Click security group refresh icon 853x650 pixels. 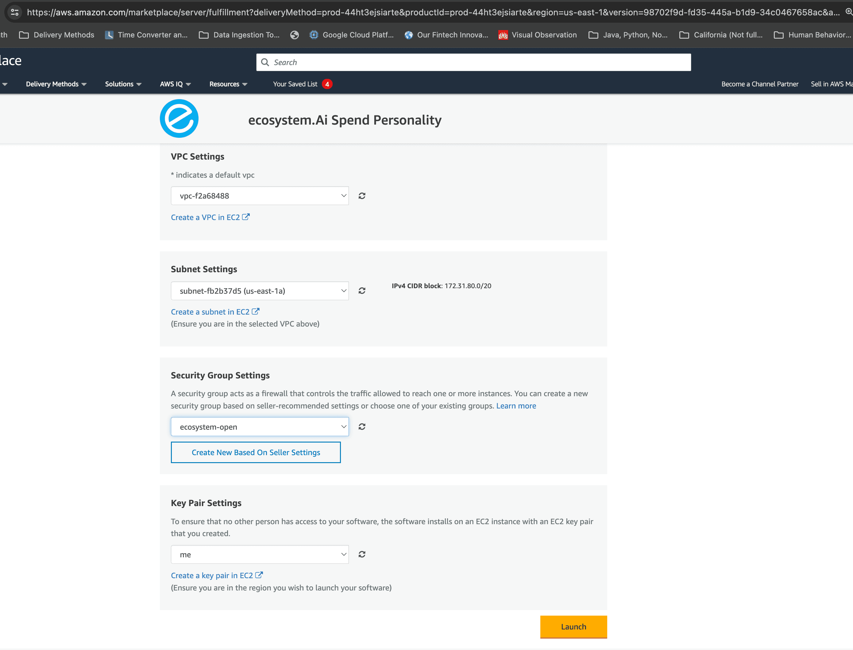pos(362,426)
